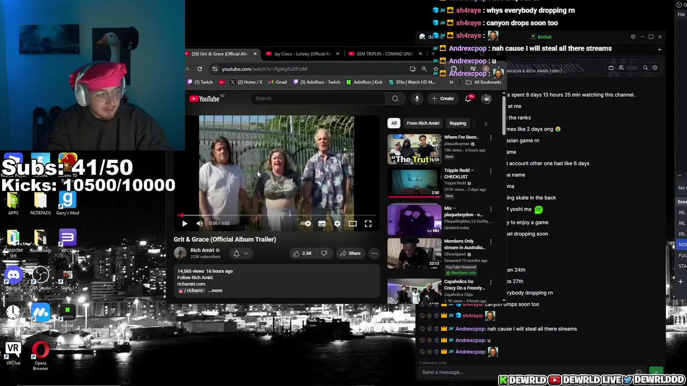The image size is (687, 386).
Task: Seek using the red video progress bar
Action: 276,216
